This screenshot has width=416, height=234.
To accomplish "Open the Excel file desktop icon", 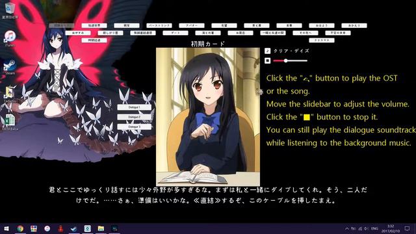I will click(10, 123).
